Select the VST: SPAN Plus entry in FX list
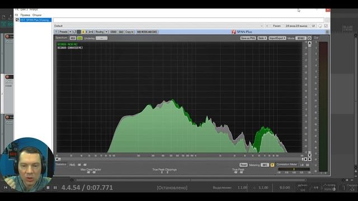Image resolution: width=358 pixels, height=201 pixels. coord(35,20)
